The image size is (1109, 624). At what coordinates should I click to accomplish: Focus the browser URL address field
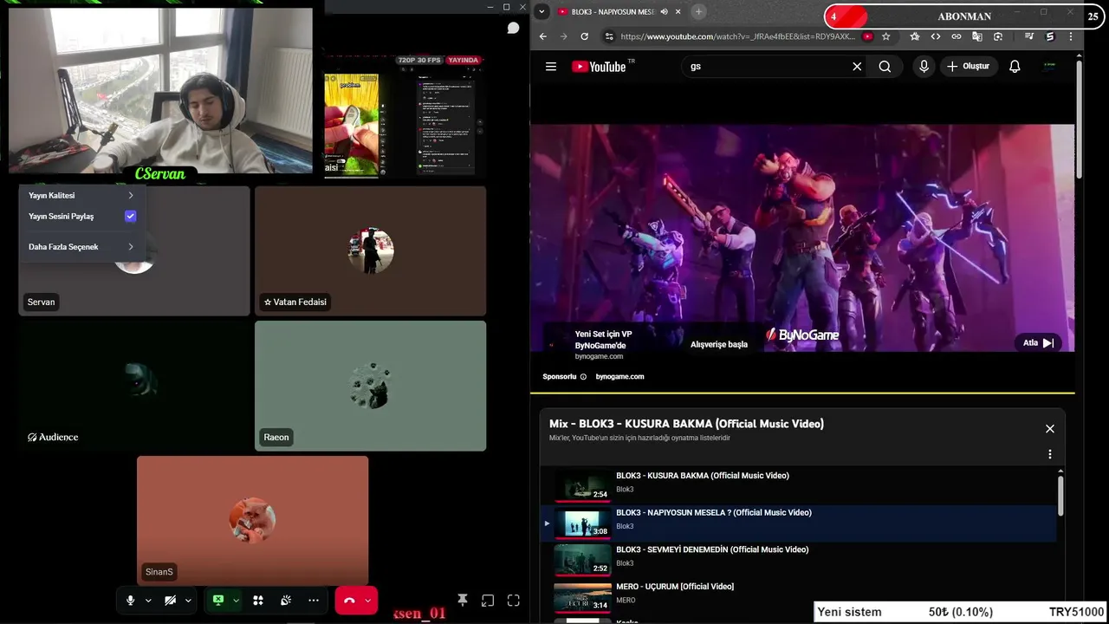(736, 36)
